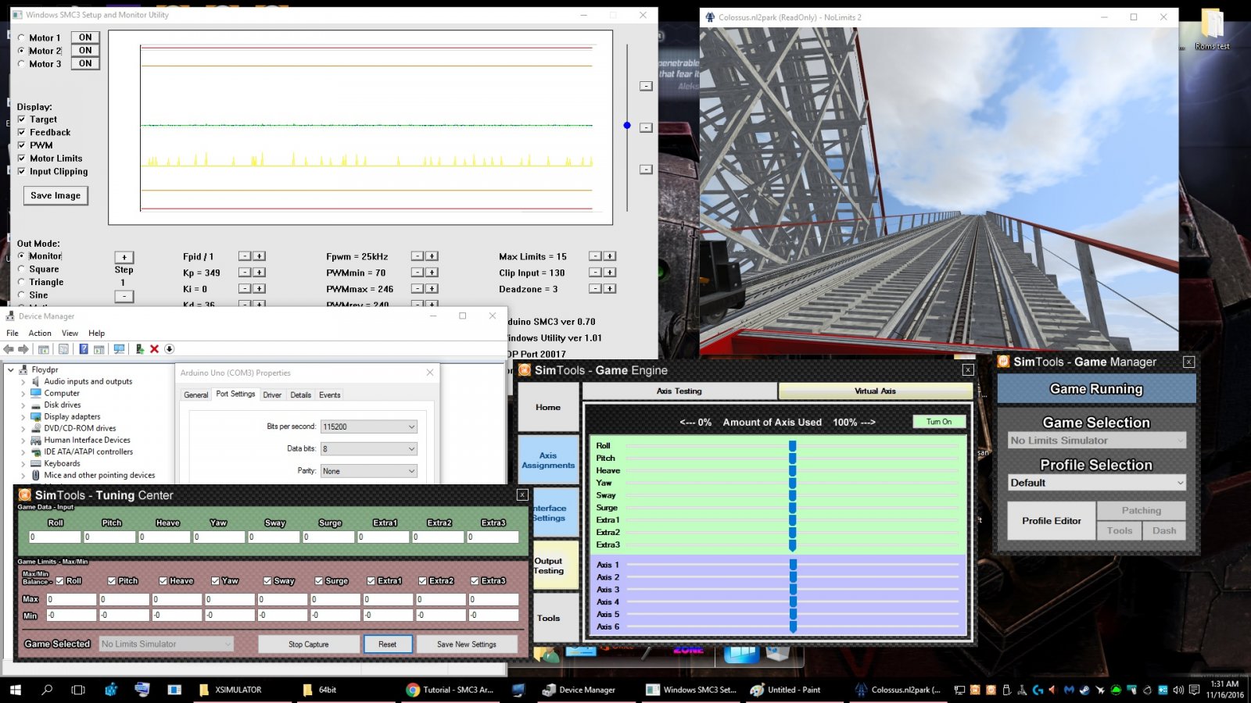Open the View menu in Device Manager
1251x703 pixels.
click(70, 333)
